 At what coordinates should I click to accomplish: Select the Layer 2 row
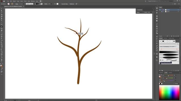tap(169, 10)
